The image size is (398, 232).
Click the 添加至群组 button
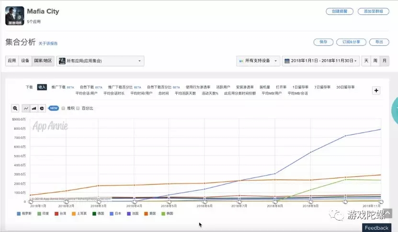point(374,11)
